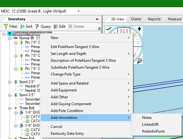Image resolution: width=183 pixels, height=139 pixels.
Task: Open Change Pole Type submenu
Action: pyautogui.click(x=86, y=74)
